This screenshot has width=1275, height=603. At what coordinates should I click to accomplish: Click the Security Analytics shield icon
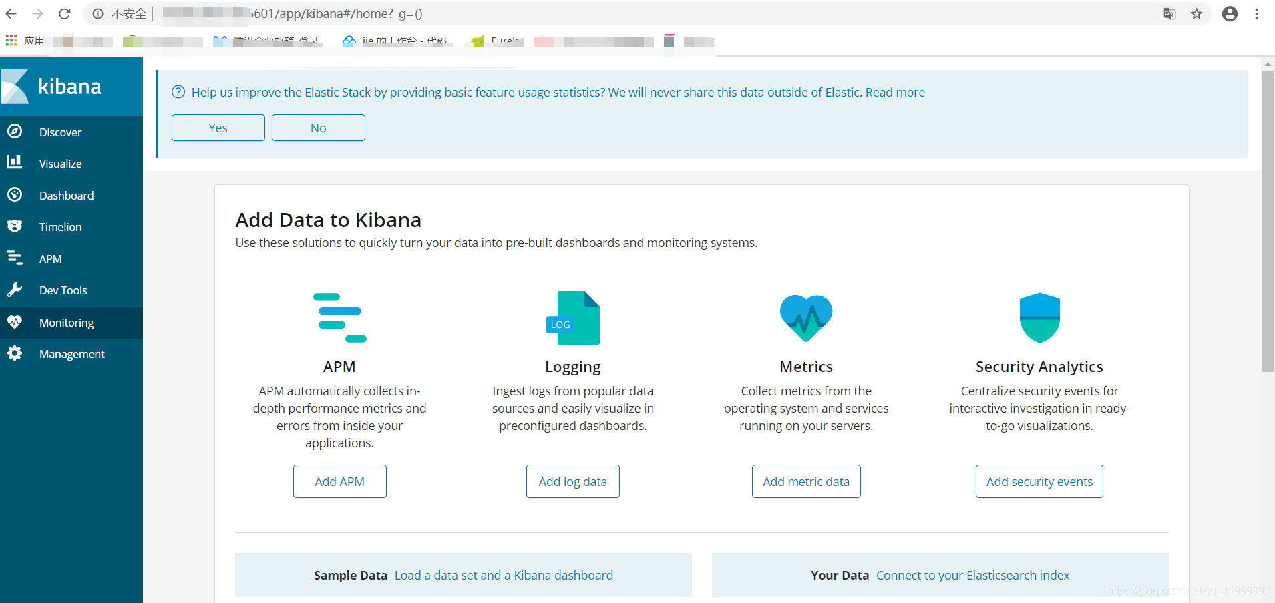coord(1040,318)
